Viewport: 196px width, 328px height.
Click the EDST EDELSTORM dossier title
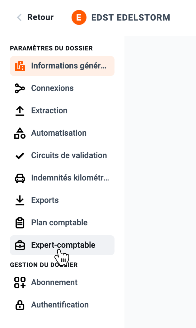[131, 17]
